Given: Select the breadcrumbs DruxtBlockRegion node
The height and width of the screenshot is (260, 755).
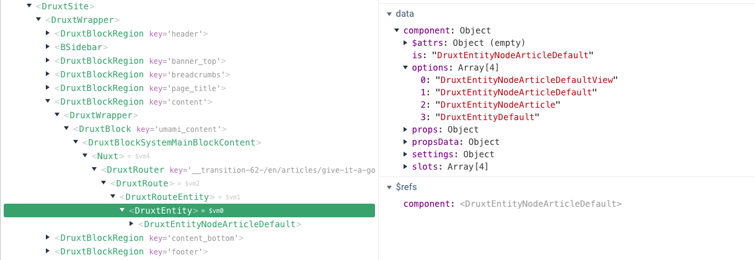Looking at the screenshot, I should pos(102,74).
